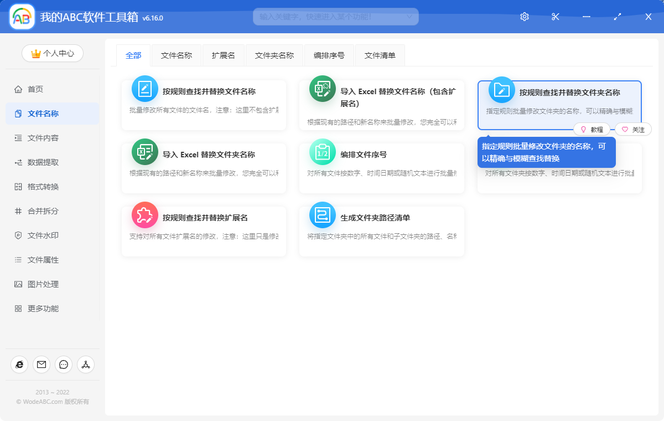Switch to the 扩展名 tab
The width and height of the screenshot is (664, 421).
pos(224,55)
